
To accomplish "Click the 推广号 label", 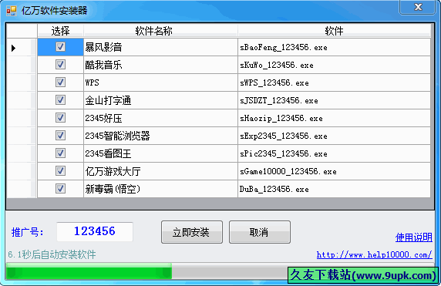I will click(27, 232).
